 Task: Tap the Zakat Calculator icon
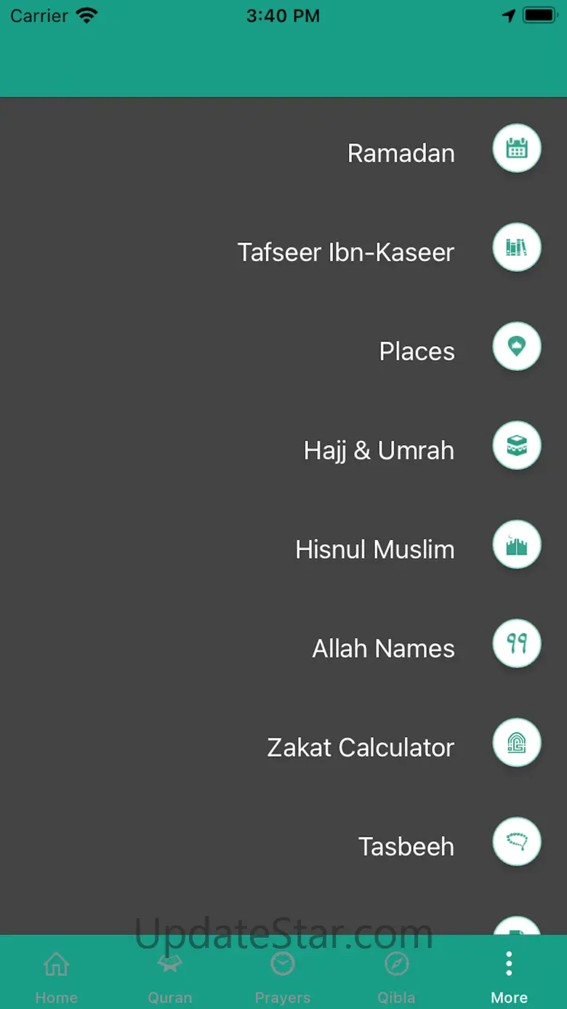[x=517, y=742]
